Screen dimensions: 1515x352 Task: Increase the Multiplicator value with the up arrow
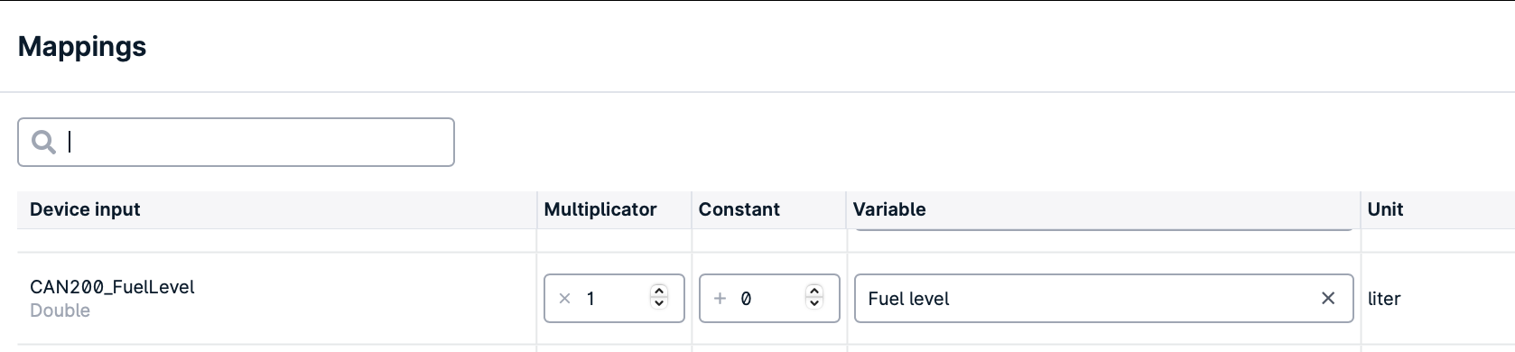[x=659, y=291]
